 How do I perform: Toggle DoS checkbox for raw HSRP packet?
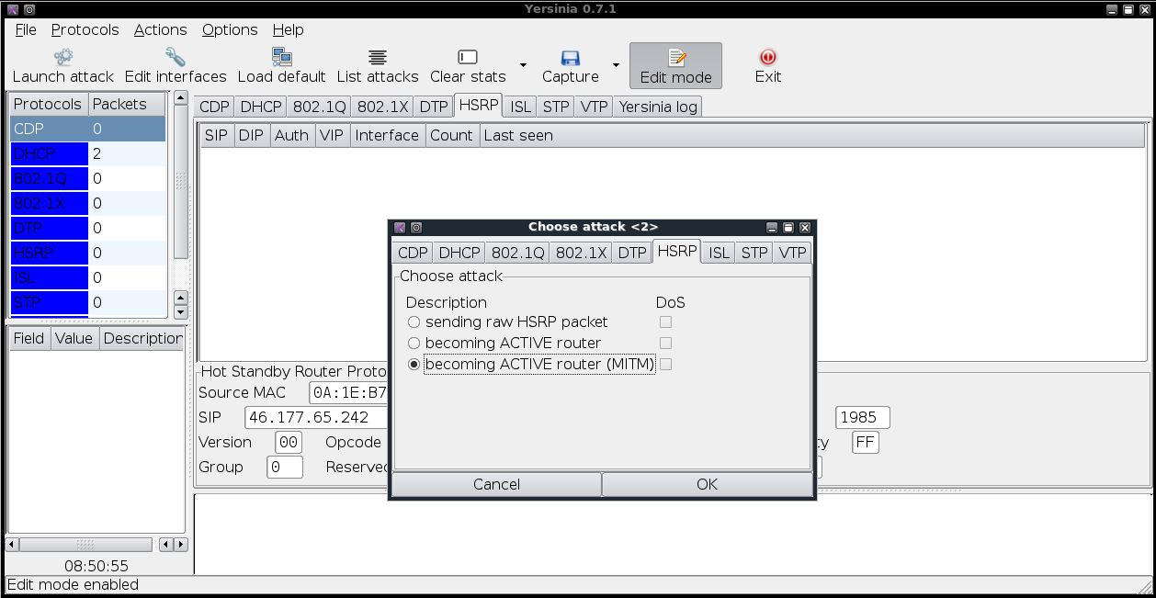click(x=666, y=322)
